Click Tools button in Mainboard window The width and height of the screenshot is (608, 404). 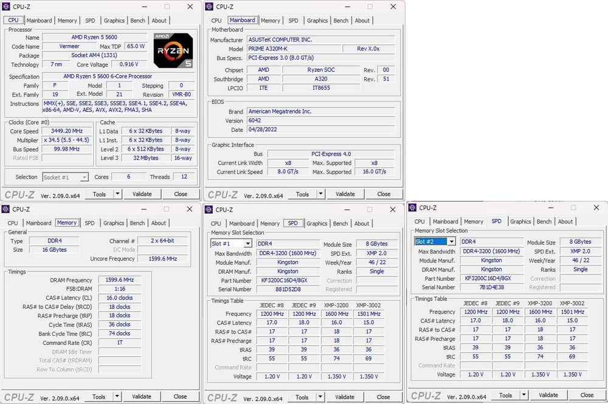[x=302, y=194]
